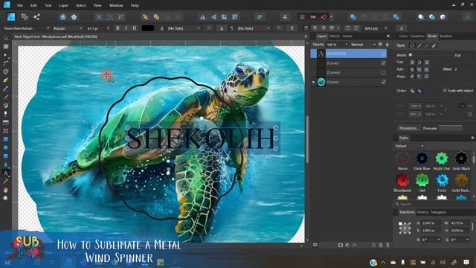Switch to the History tab
476x268 pixels.
(422, 212)
